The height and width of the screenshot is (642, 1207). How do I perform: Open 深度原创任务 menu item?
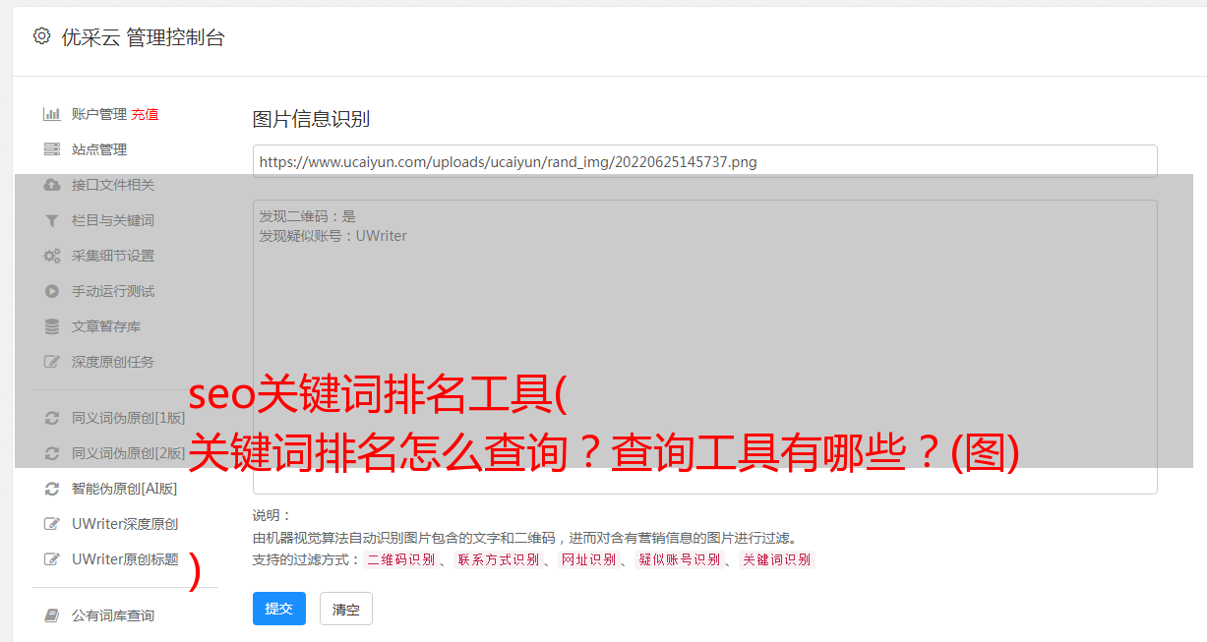coord(113,362)
